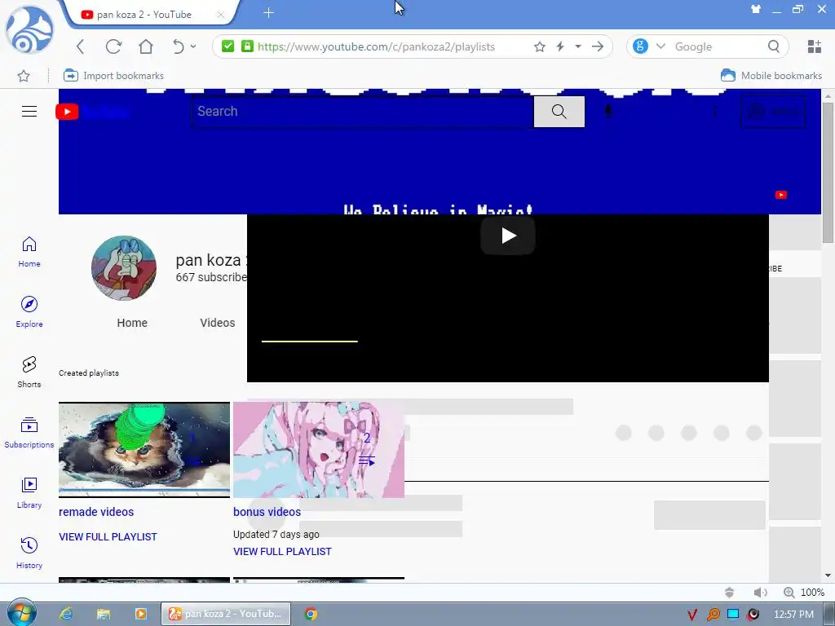This screenshot has width=835, height=626.
Task: Click the scrollbar up arrow
Action: (x=828, y=96)
